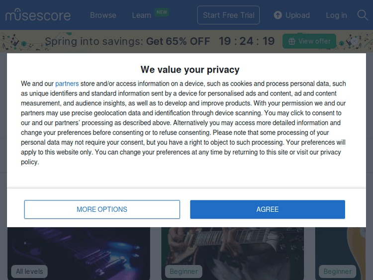The height and width of the screenshot is (280, 373).
Task: Open the search magnifier icon
Action: [x=363, y=15]
